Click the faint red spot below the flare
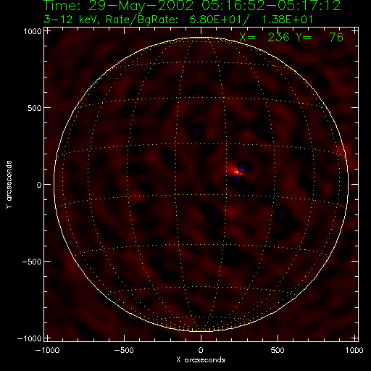 (233, 212)
